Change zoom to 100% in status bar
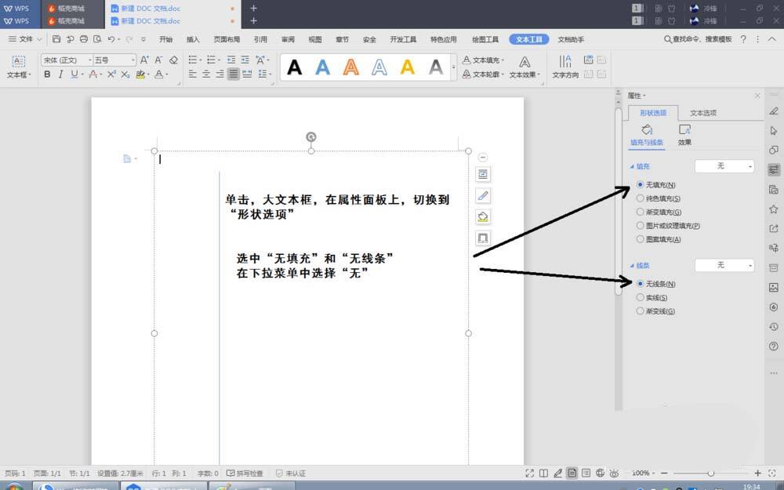Viewport: 784px width, 490px height. [x=641, y=473]
